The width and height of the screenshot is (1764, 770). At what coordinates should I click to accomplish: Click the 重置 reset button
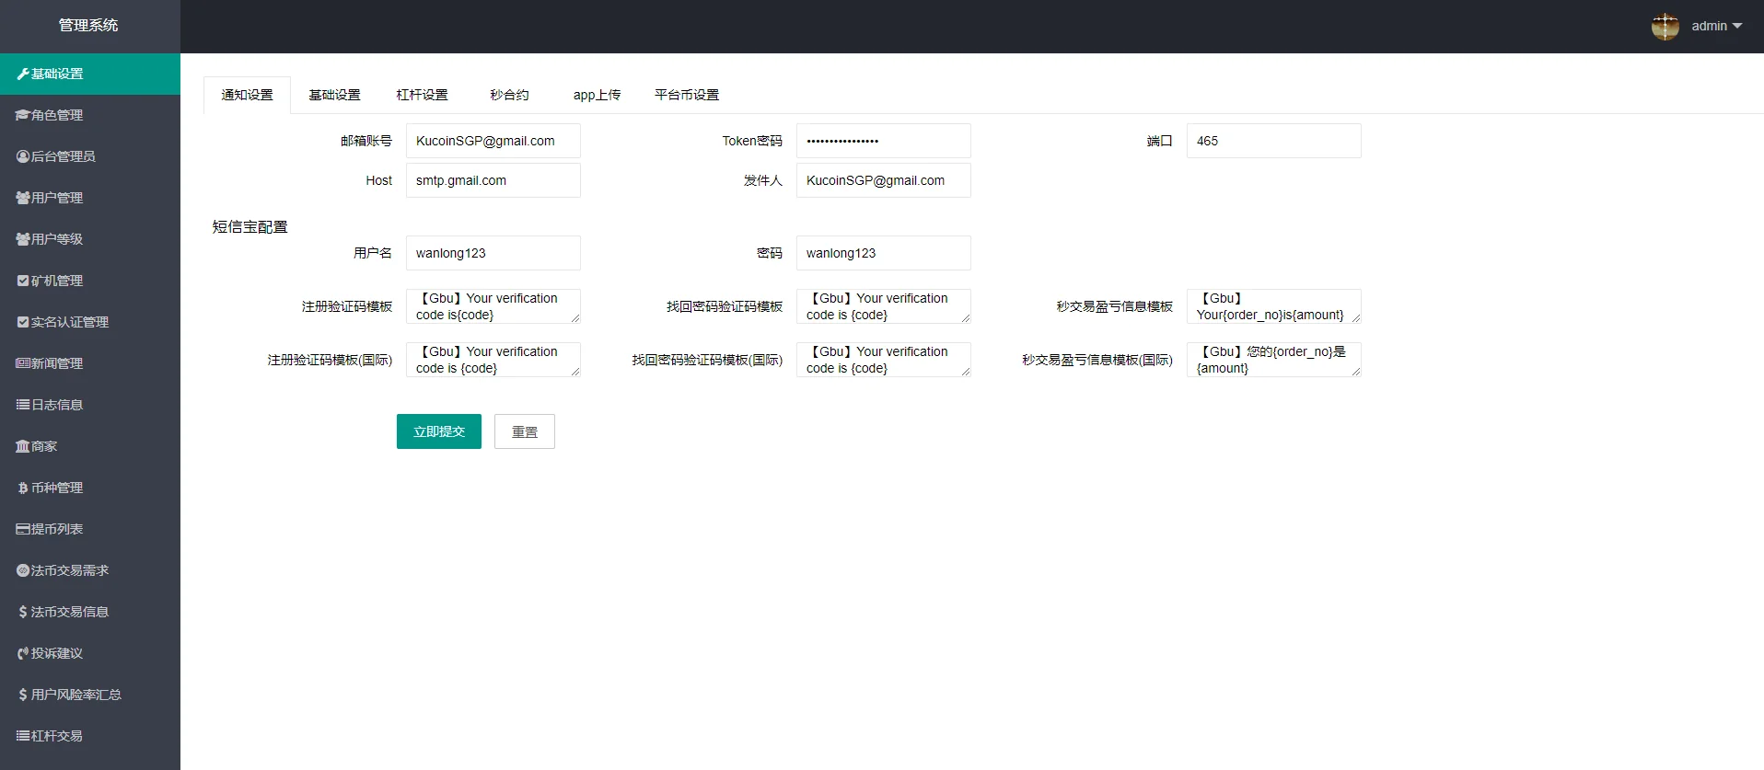tap(524, 431)
